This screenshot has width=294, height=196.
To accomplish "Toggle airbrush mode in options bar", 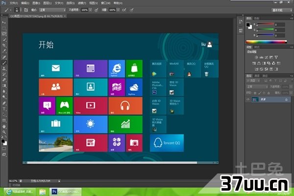I will coord(124,10).
